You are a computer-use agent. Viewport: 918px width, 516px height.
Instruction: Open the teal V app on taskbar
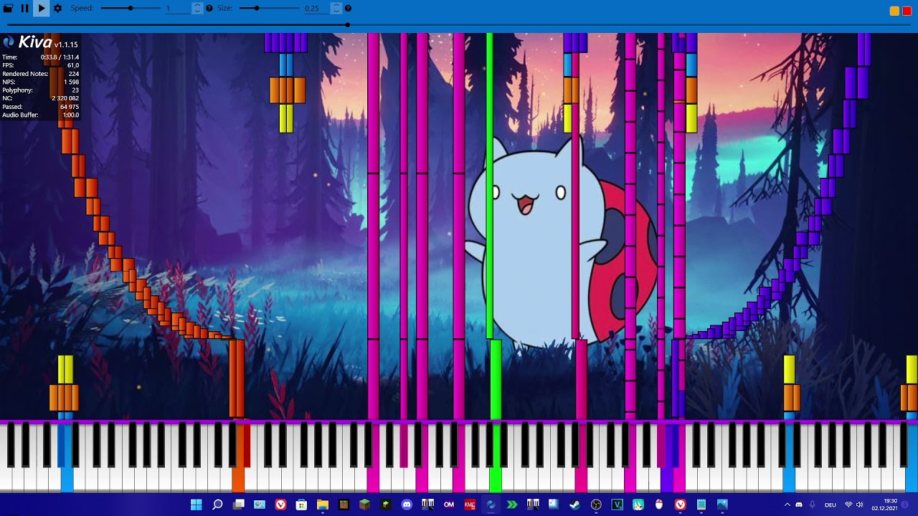coord(617,505)
